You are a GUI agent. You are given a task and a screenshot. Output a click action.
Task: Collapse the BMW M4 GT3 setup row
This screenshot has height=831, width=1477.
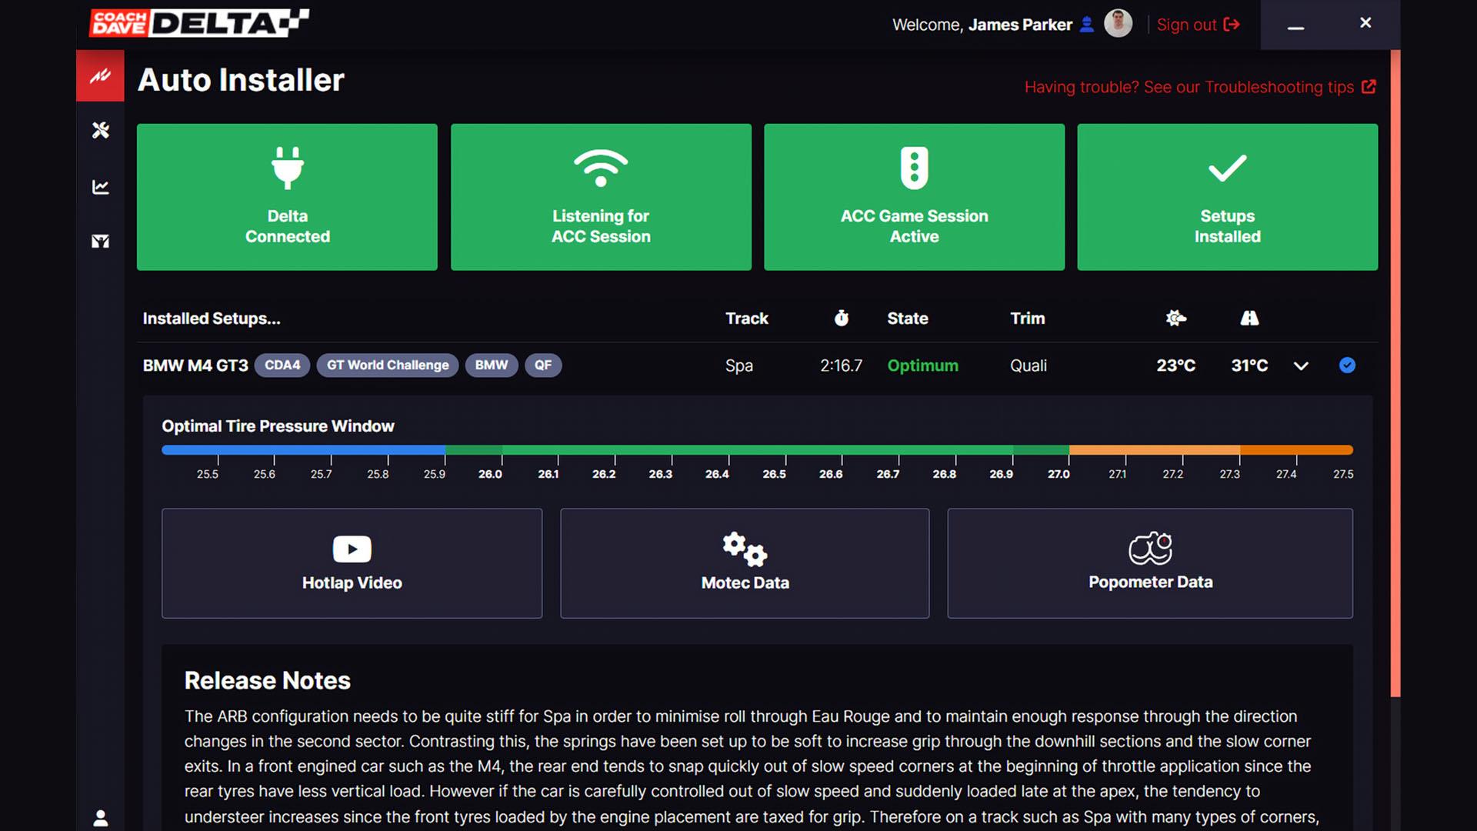[1301, 365]
